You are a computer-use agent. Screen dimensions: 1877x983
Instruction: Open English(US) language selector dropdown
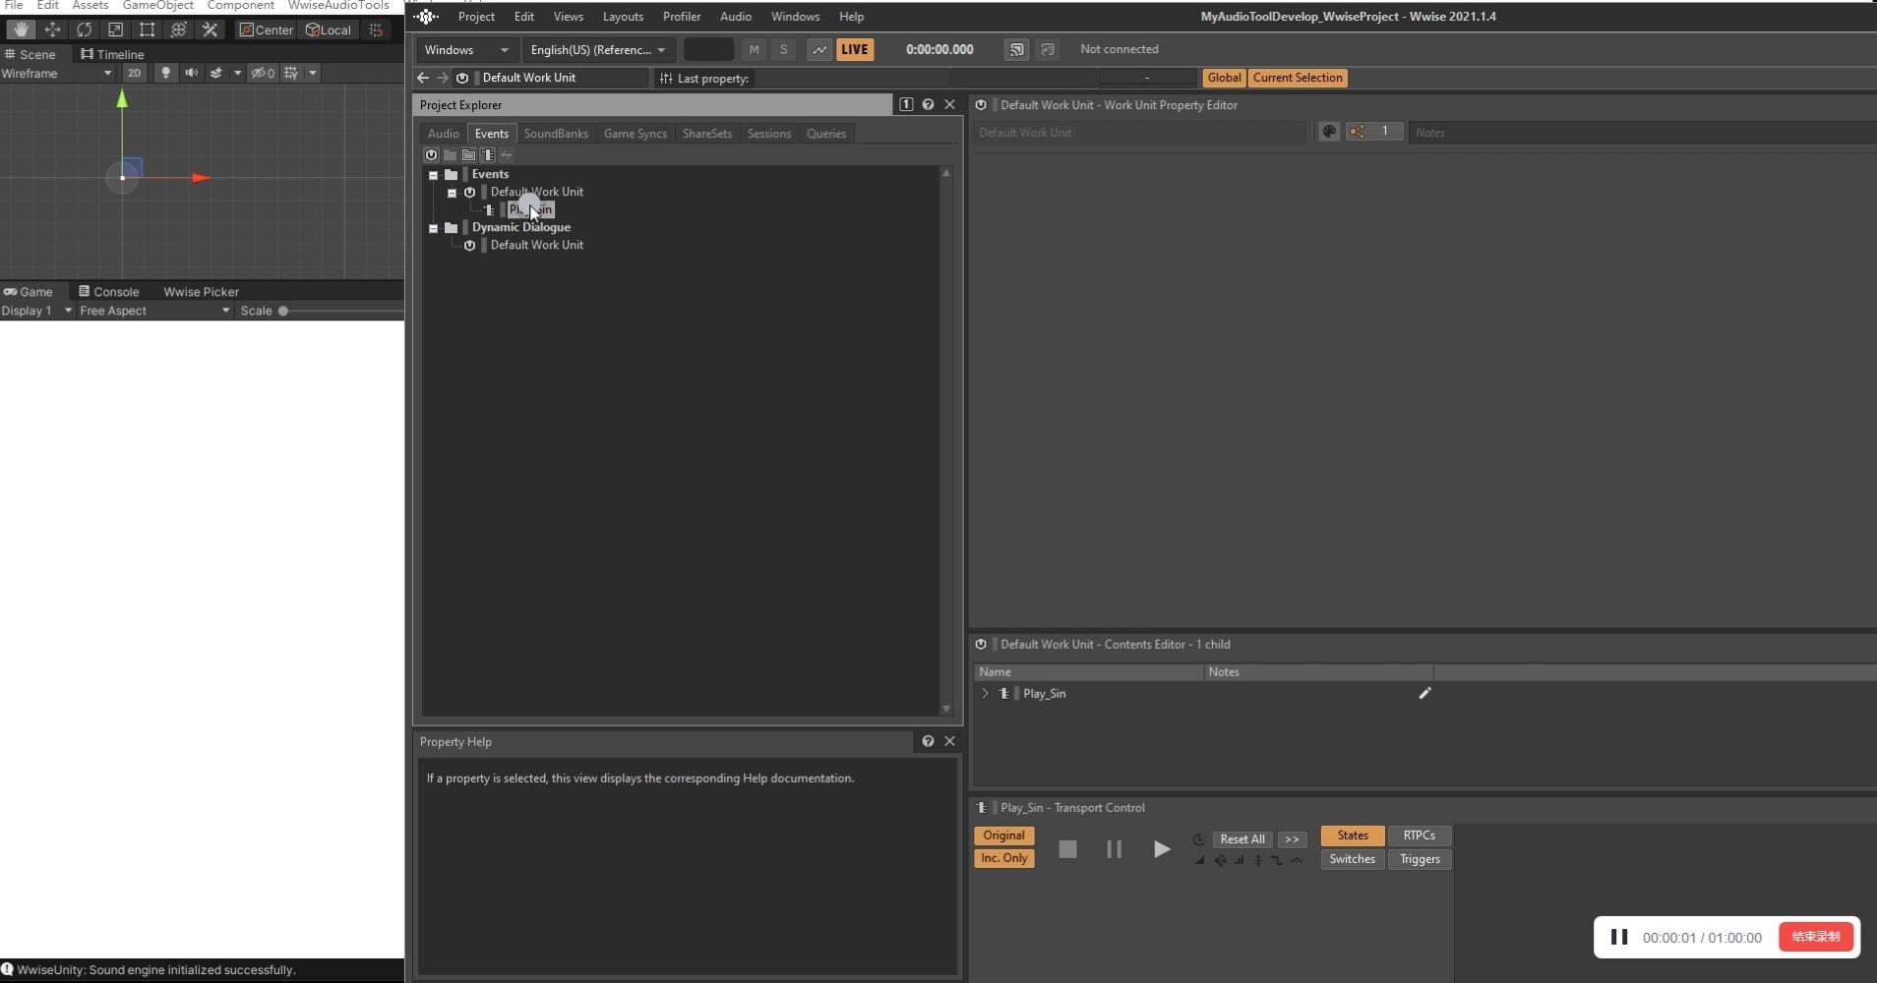[599, 49]
